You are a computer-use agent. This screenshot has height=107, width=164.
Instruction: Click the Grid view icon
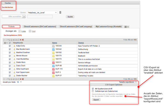30,31
